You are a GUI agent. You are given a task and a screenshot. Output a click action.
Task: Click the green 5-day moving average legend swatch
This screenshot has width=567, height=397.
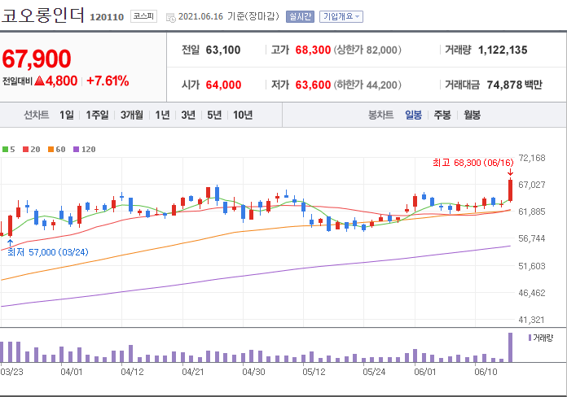[6, 150]
